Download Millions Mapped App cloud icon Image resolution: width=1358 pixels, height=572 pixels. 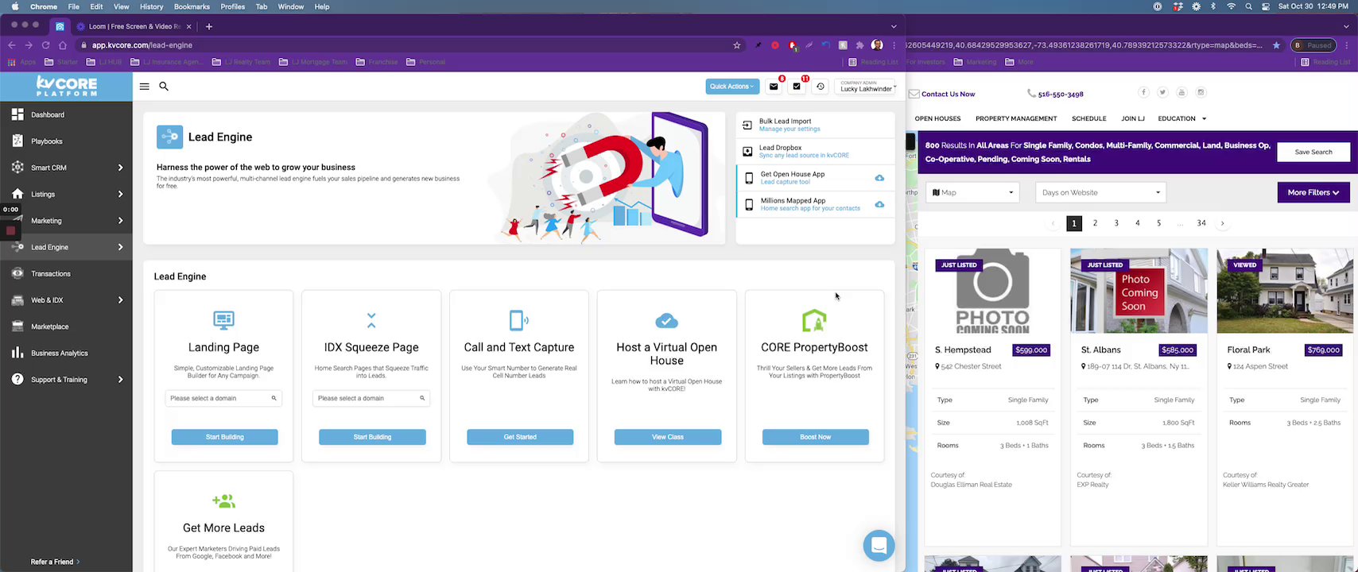click(879, 204)
